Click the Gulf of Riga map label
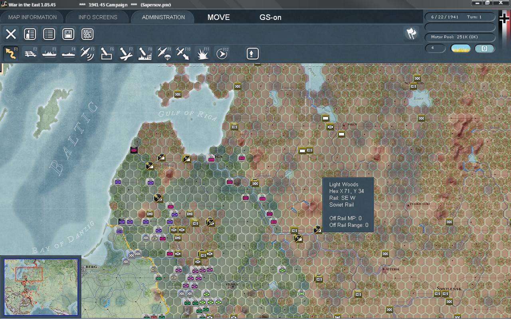The width and height of the screenshot is (511, 319). [188, 115]
